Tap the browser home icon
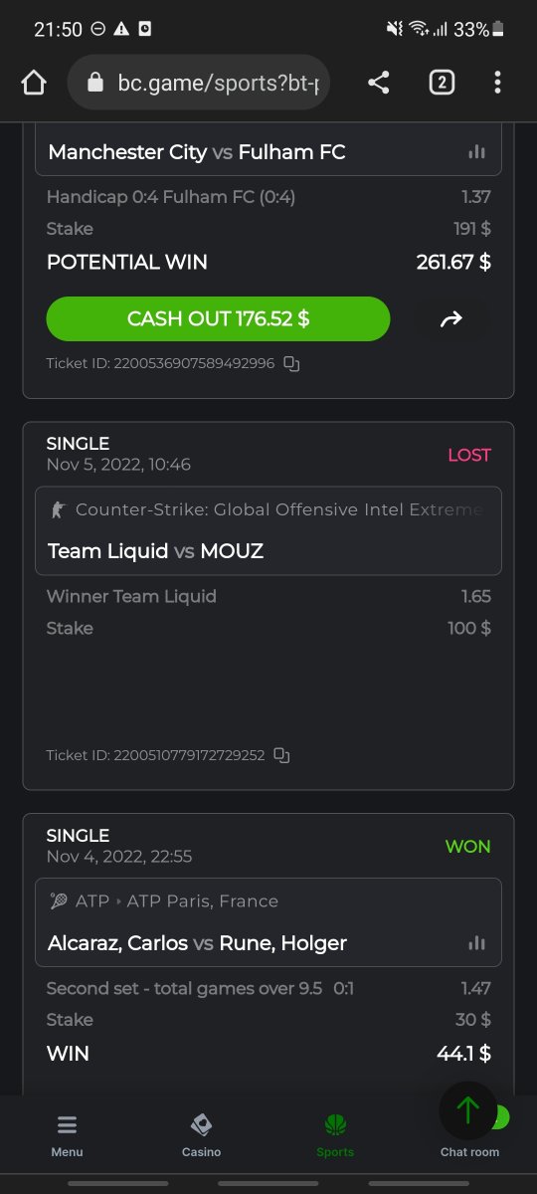Image resolution: width=537 pixels, height=1194 pixels. [34, 83]
